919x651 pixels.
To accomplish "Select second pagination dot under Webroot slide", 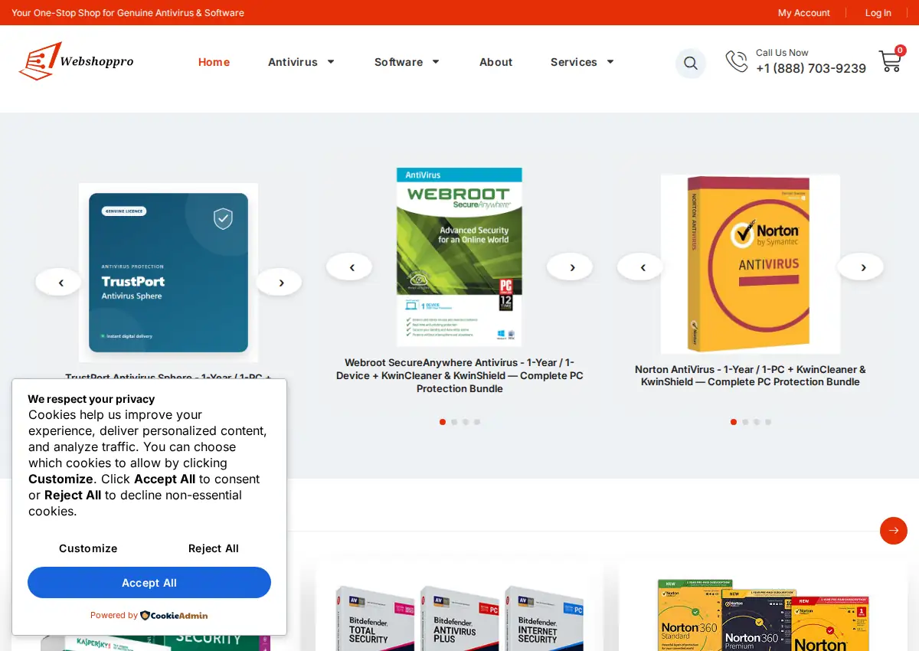I will (454, 422).
